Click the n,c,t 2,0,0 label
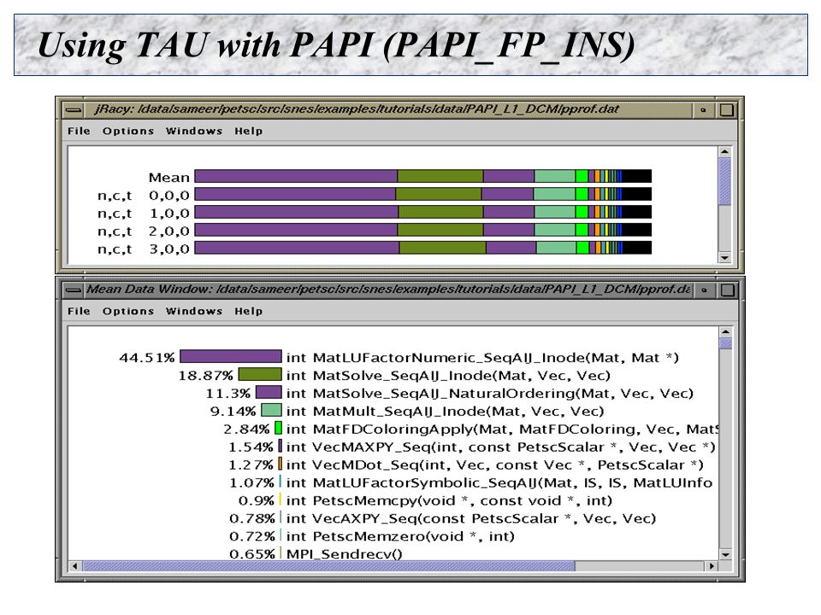 (x=143, y=231)
